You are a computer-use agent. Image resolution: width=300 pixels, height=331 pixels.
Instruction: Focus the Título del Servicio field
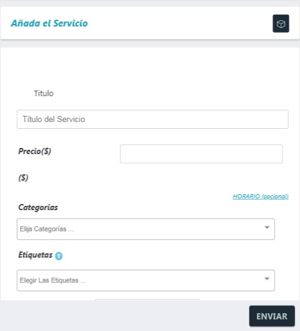tap(152, 119)
